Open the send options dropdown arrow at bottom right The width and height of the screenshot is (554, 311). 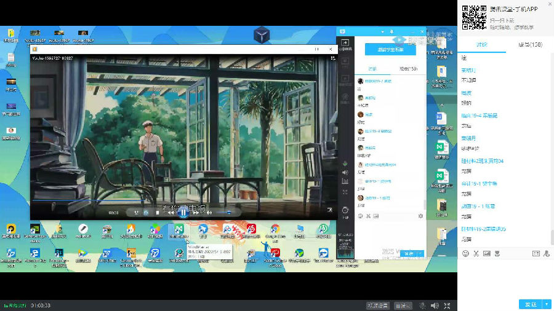click(547, 304)
